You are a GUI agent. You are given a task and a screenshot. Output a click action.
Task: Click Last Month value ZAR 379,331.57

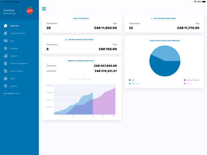[106, 71]
